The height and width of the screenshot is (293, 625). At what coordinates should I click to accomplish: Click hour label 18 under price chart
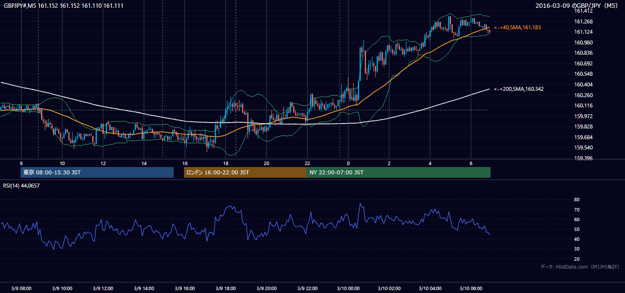point(225,163)
